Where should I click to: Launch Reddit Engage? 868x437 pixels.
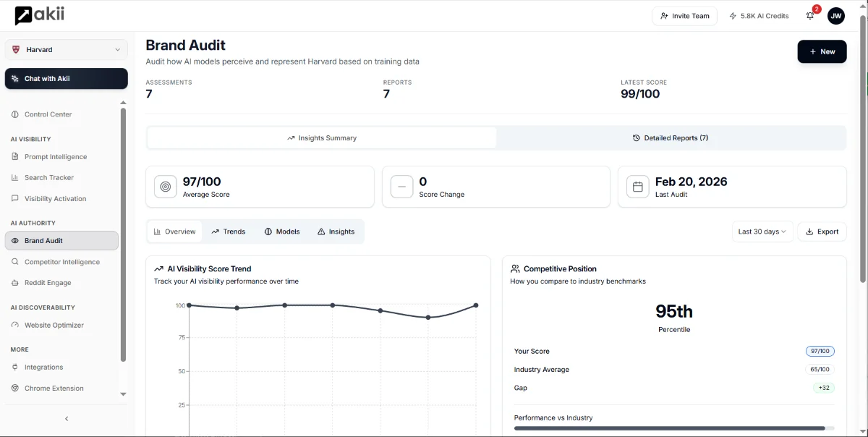pyautogui.click(x=48, y=282)
